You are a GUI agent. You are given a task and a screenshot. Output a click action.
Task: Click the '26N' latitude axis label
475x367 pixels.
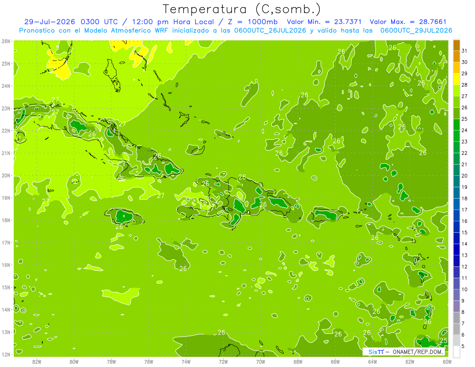[6, 41]
